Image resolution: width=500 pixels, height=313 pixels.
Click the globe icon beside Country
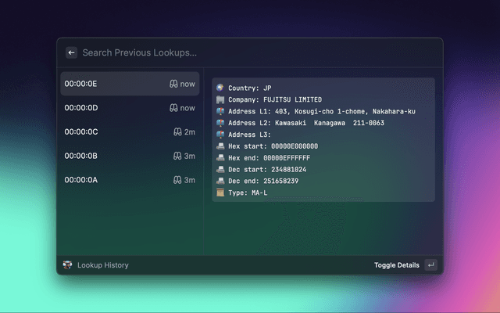[220, 88]
